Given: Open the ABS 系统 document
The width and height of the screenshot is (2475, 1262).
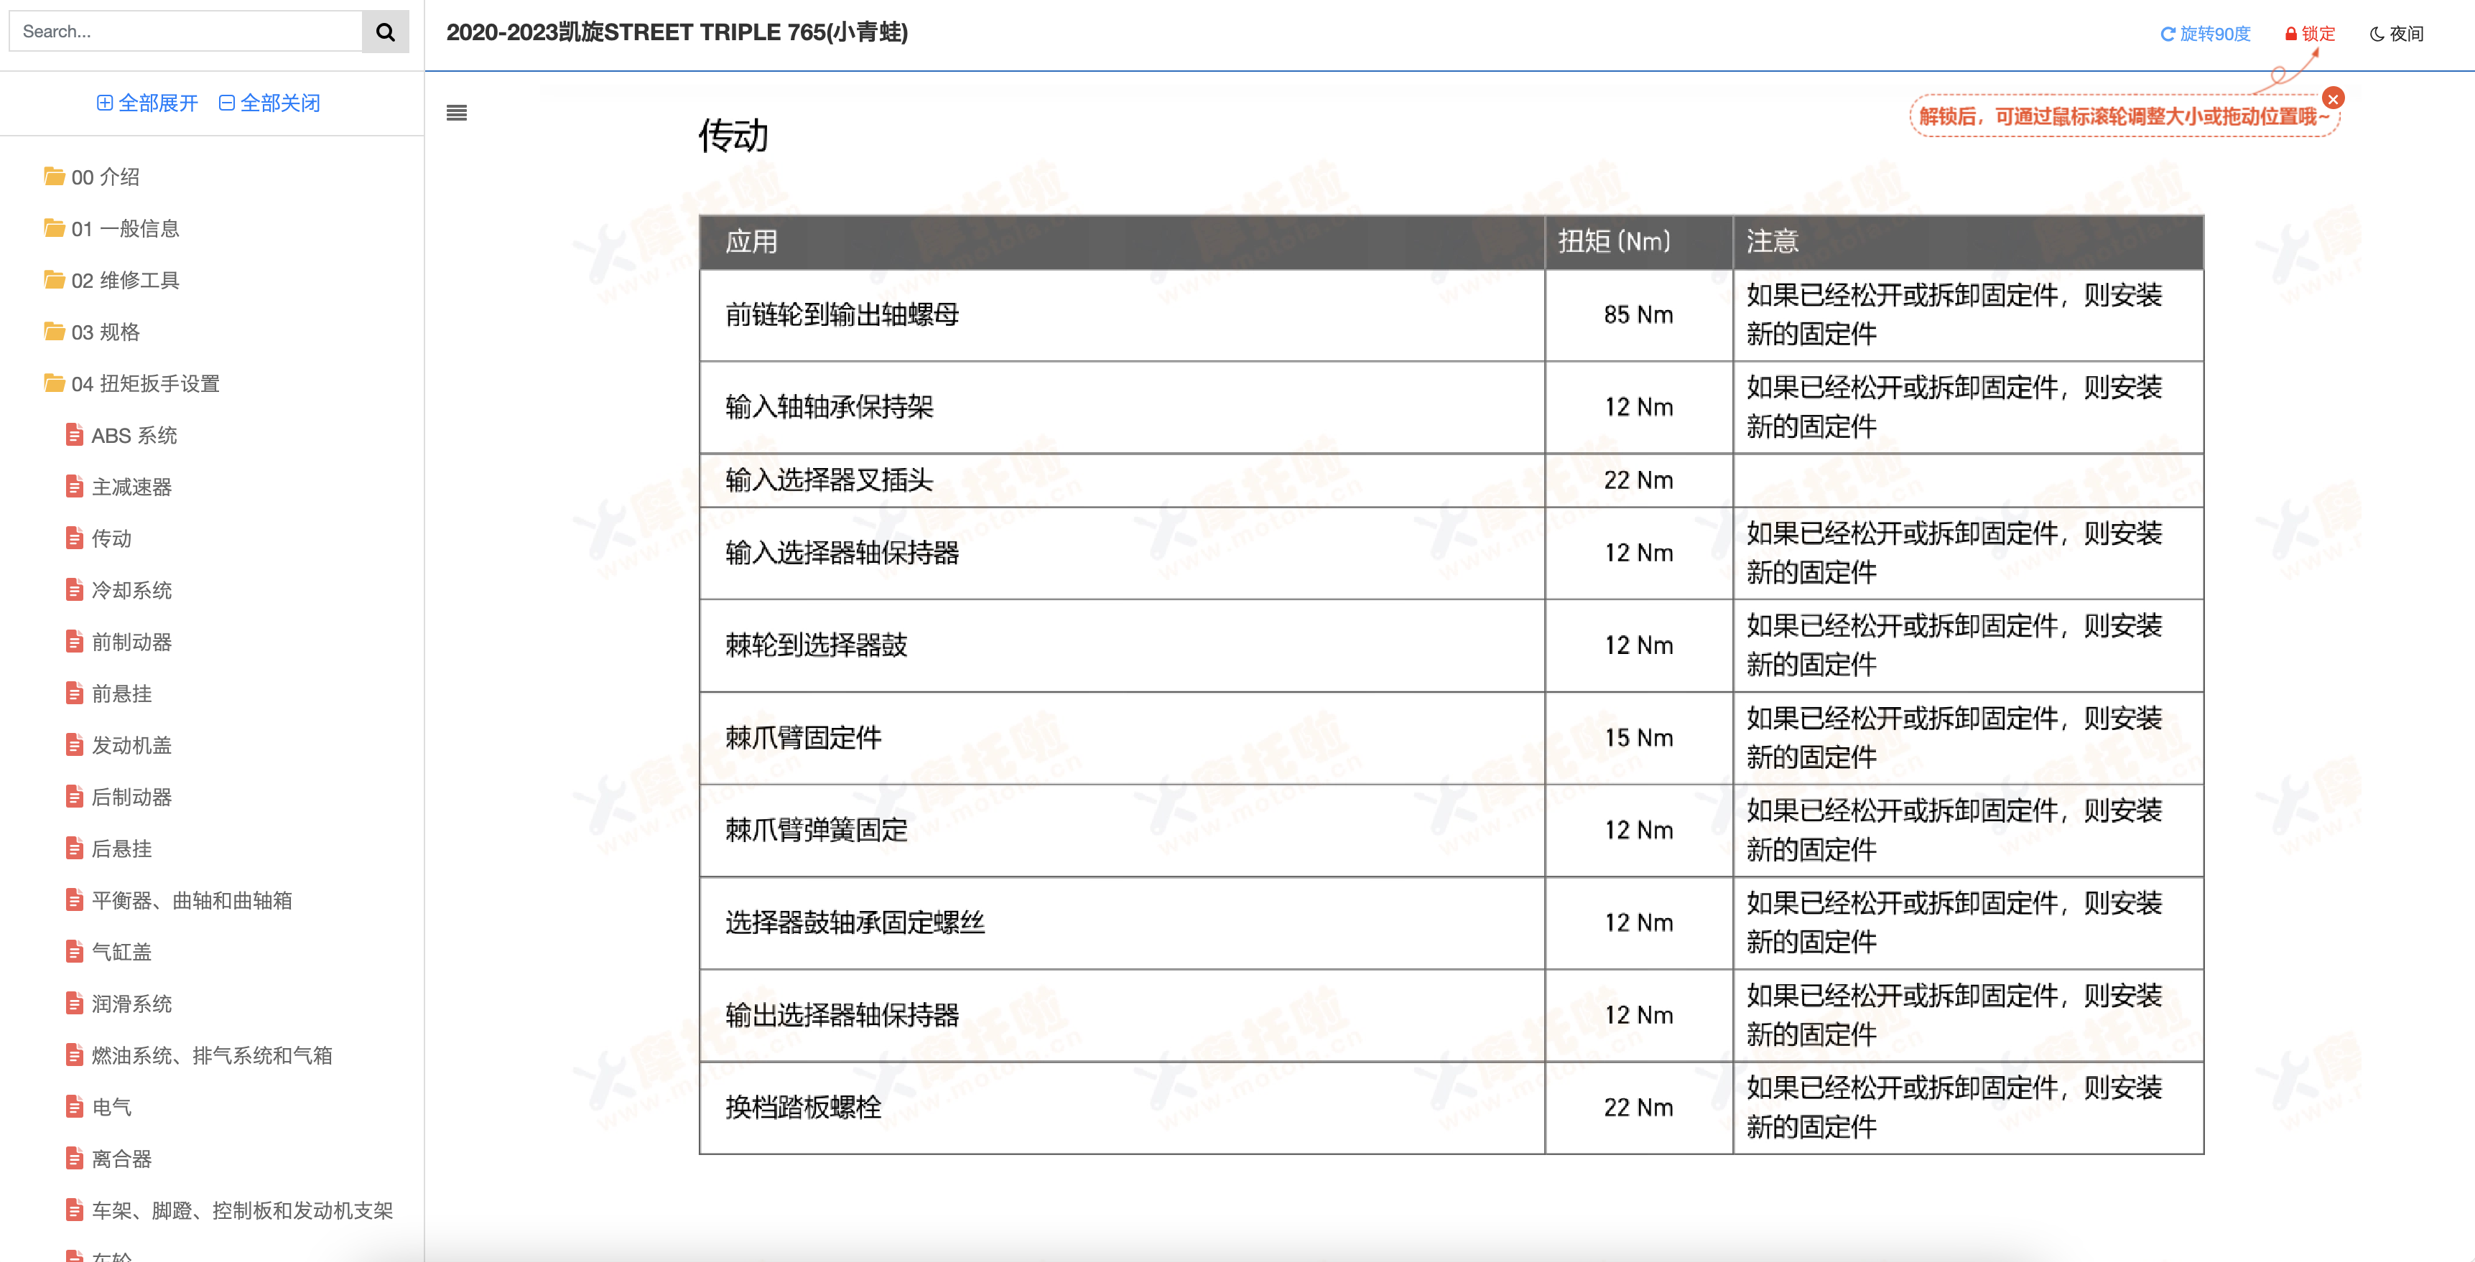Looking at the screenshot, I should [x=134, y=435].
